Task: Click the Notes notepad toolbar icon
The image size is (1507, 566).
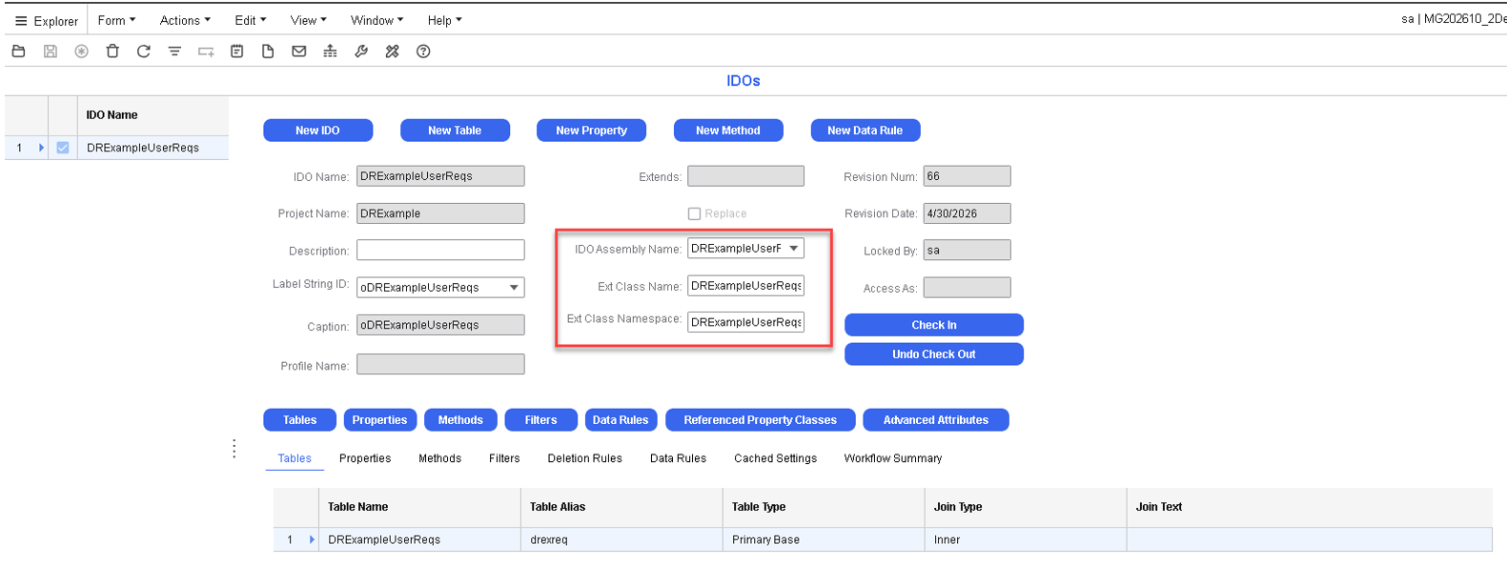Action: (x=237, y=51)
